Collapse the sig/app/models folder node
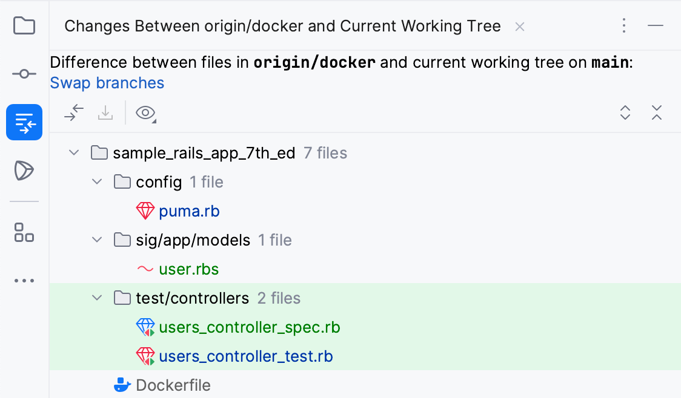681x398 pixels. pyautogui.click(x=96, y=240)
